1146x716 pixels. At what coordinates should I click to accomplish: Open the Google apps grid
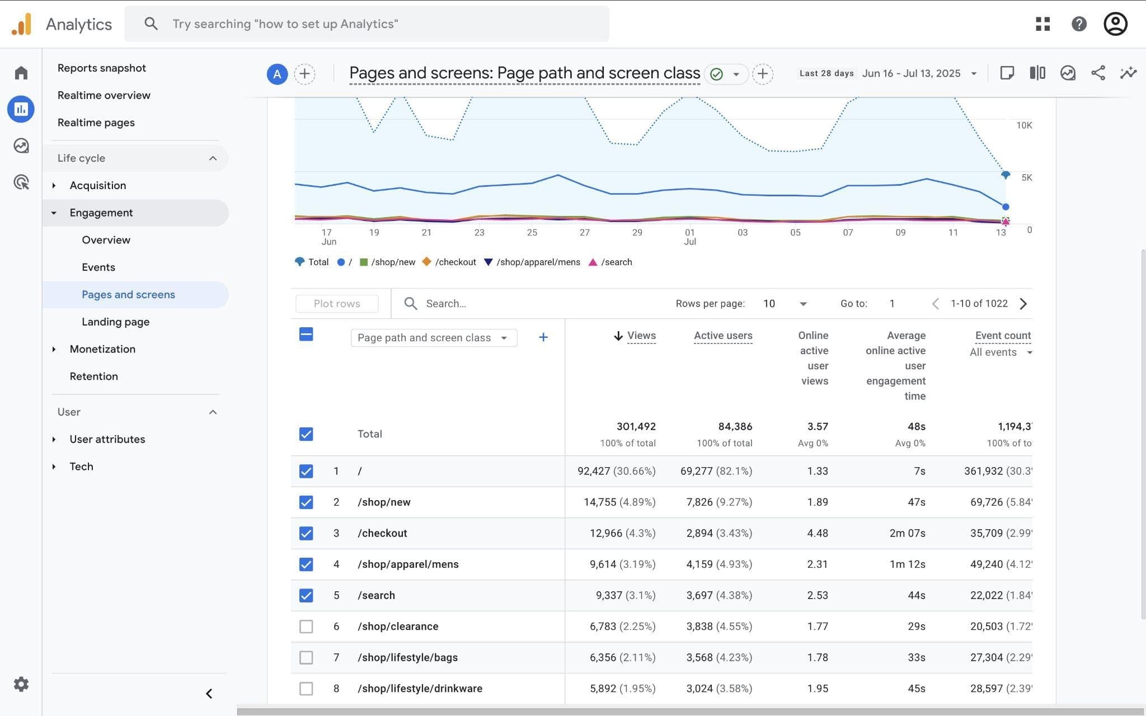coord(1042,24)
